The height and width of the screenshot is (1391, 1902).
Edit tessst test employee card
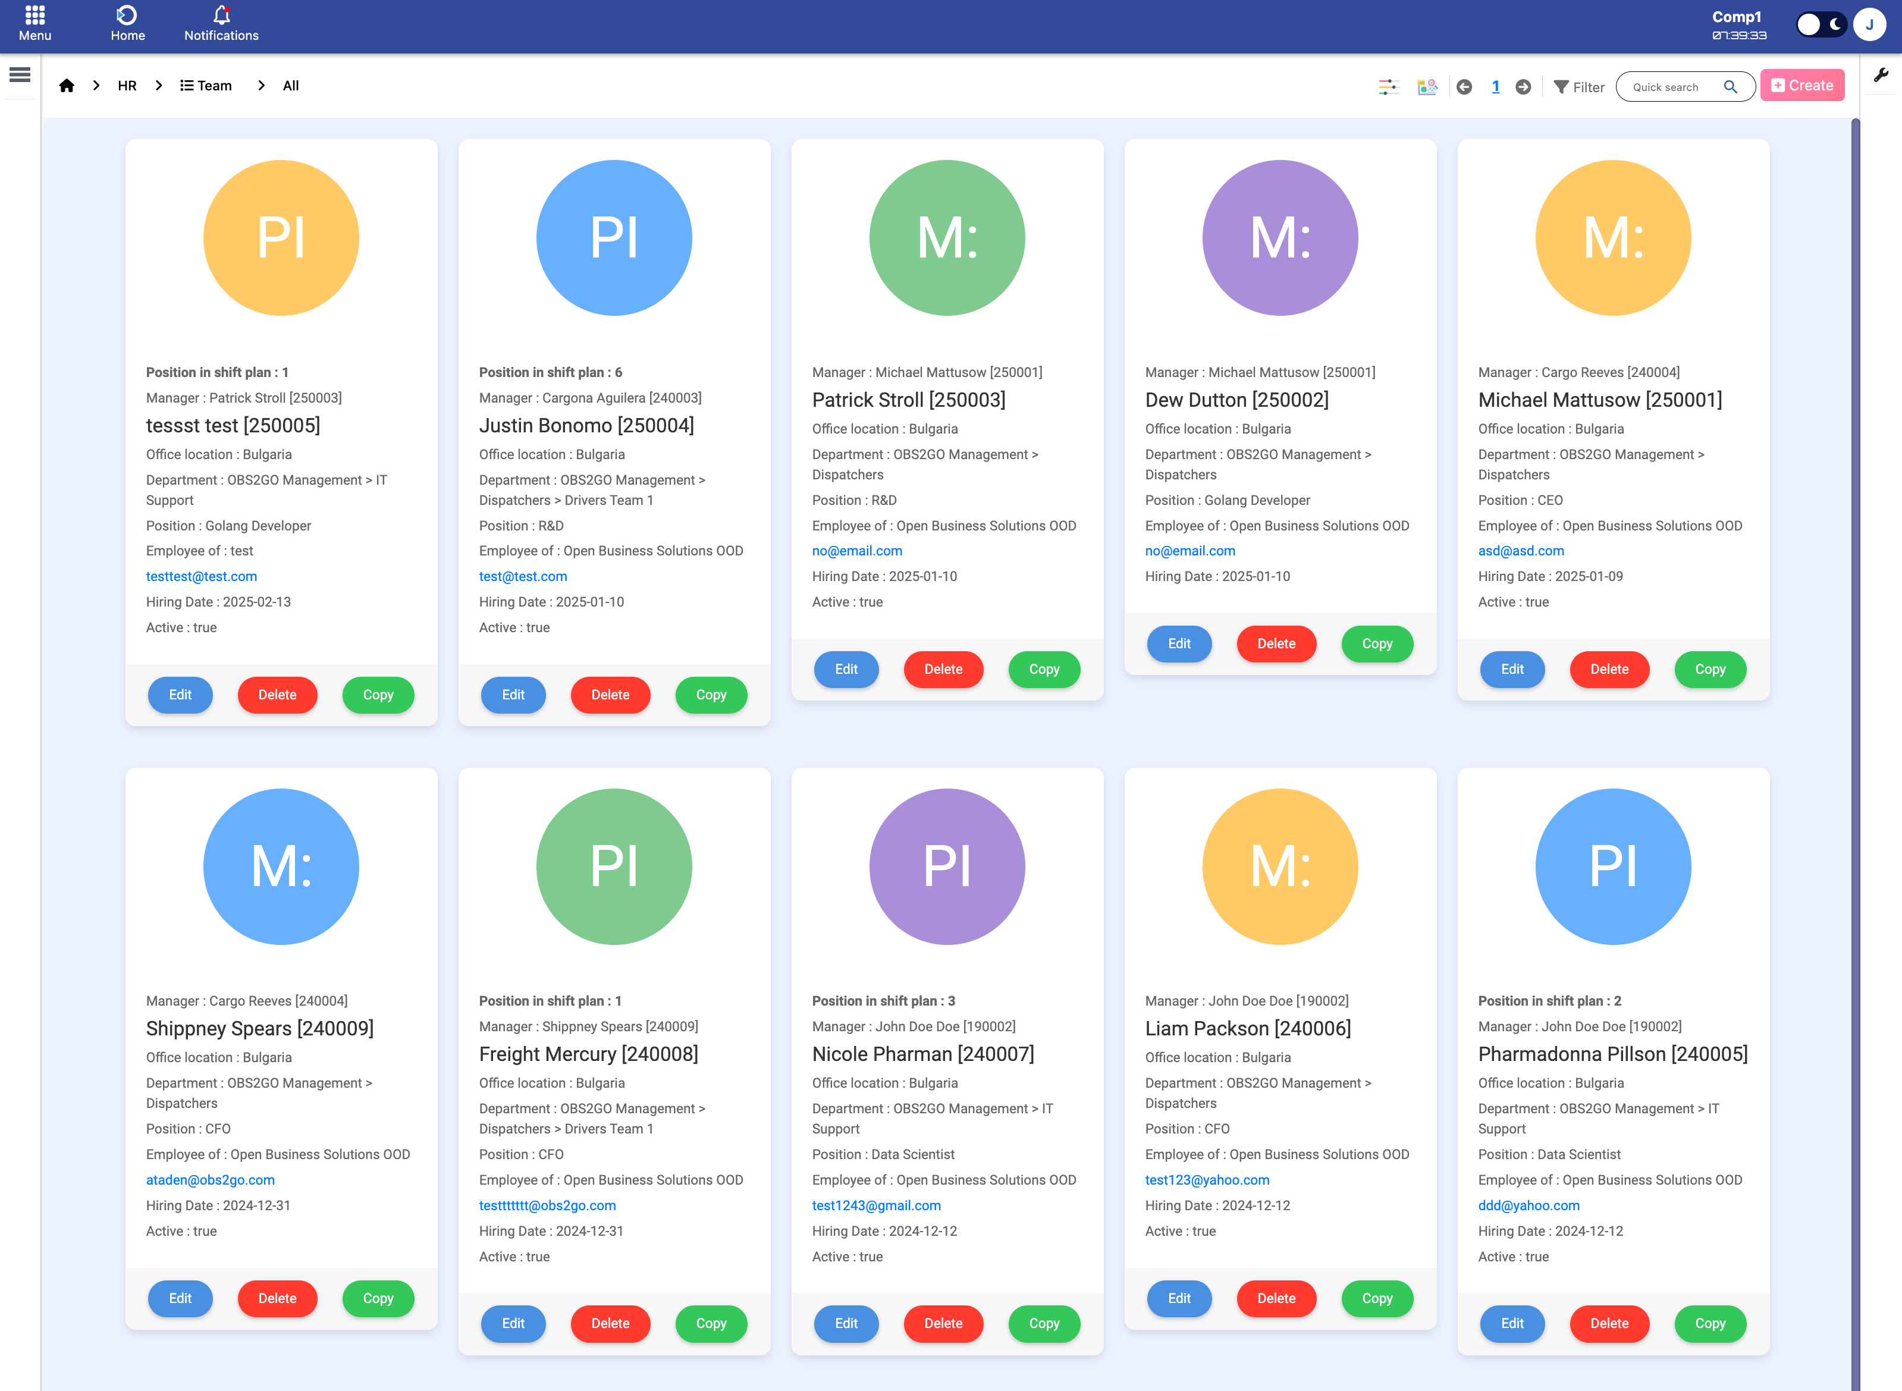click(180, 695)
